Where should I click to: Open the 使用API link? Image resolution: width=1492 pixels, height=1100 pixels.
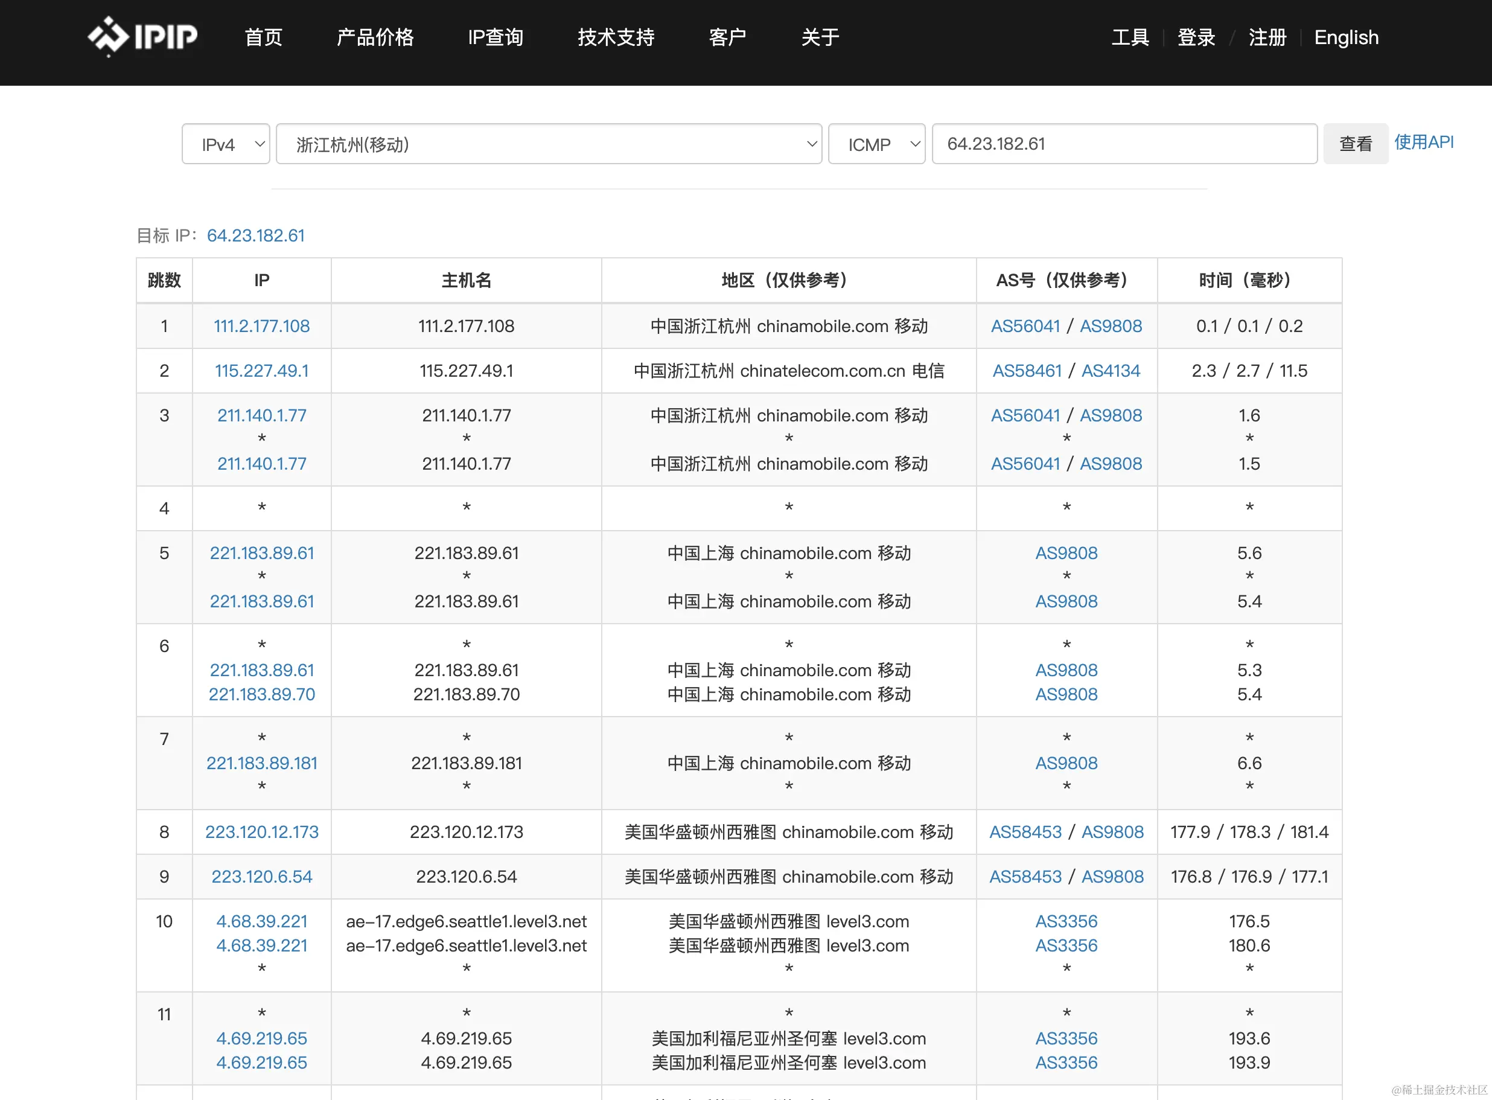coord(1424,142)
